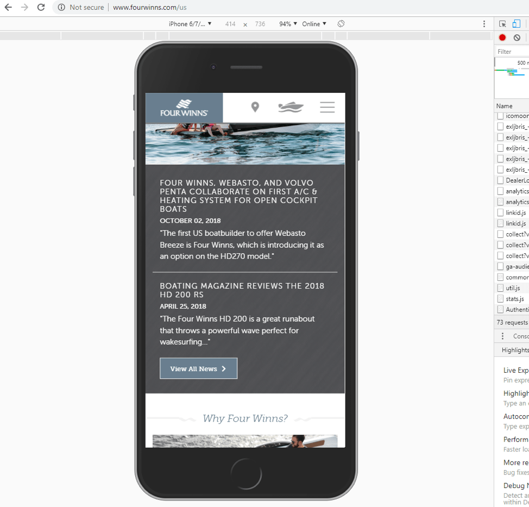Select the icomoon request row
Screen dimensions: 529x507
coord(512,116)
